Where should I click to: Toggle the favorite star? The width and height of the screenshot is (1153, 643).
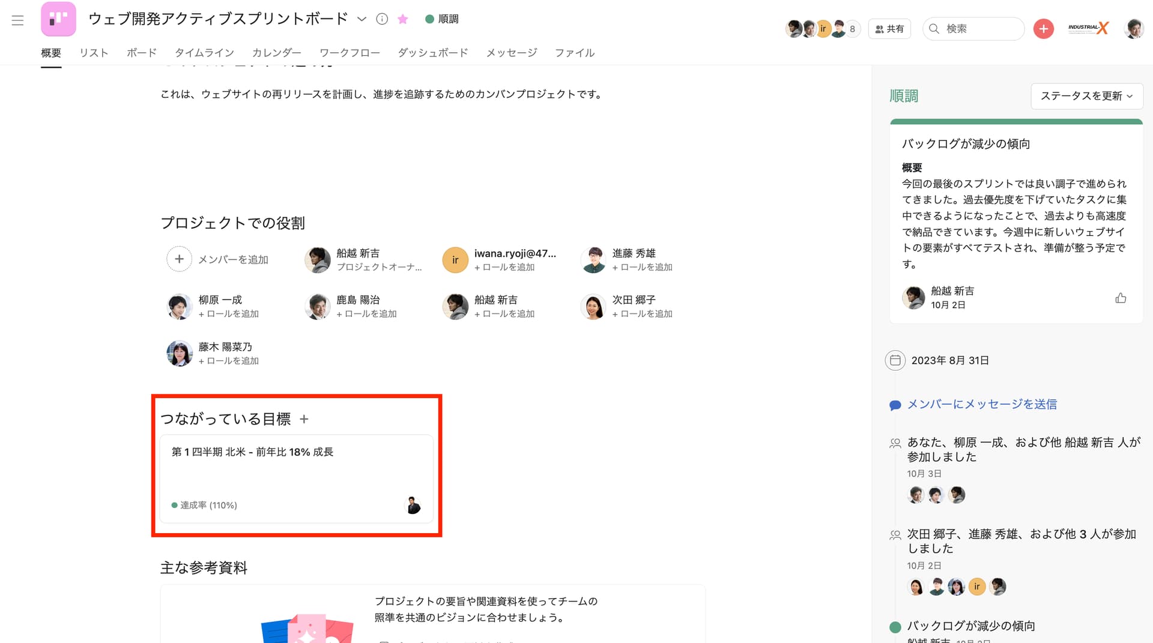point(403,19)
